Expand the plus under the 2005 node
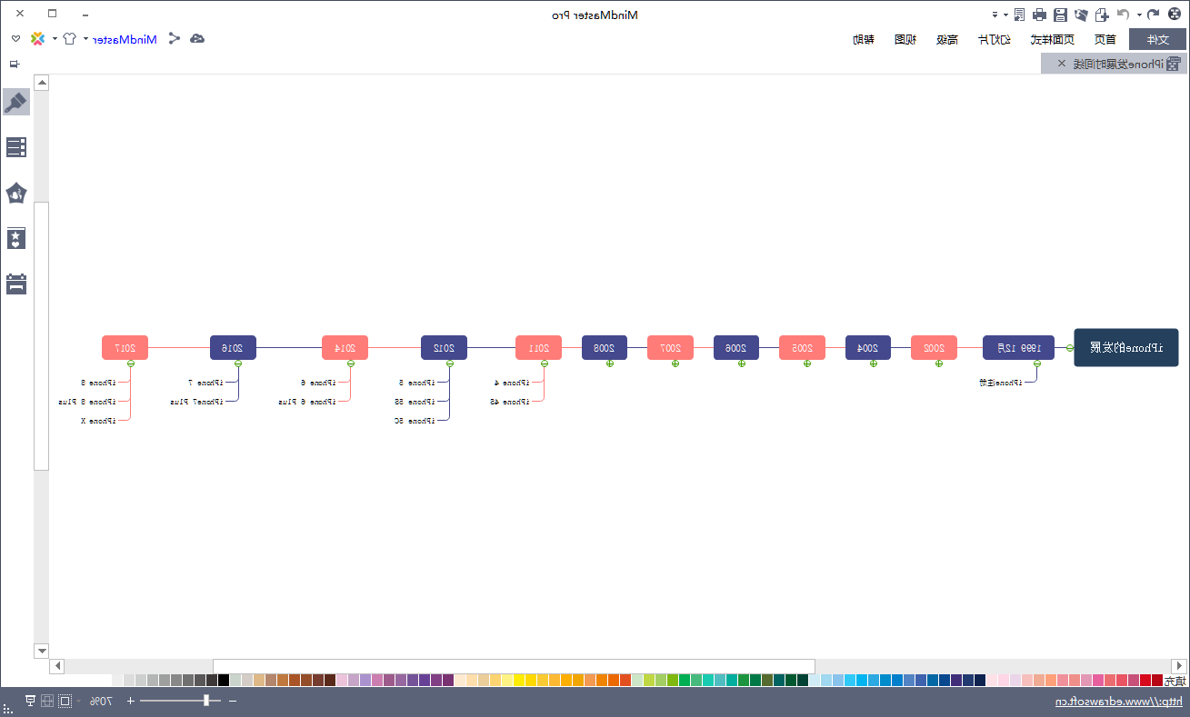1190x717 pixels. click(807, 363)
